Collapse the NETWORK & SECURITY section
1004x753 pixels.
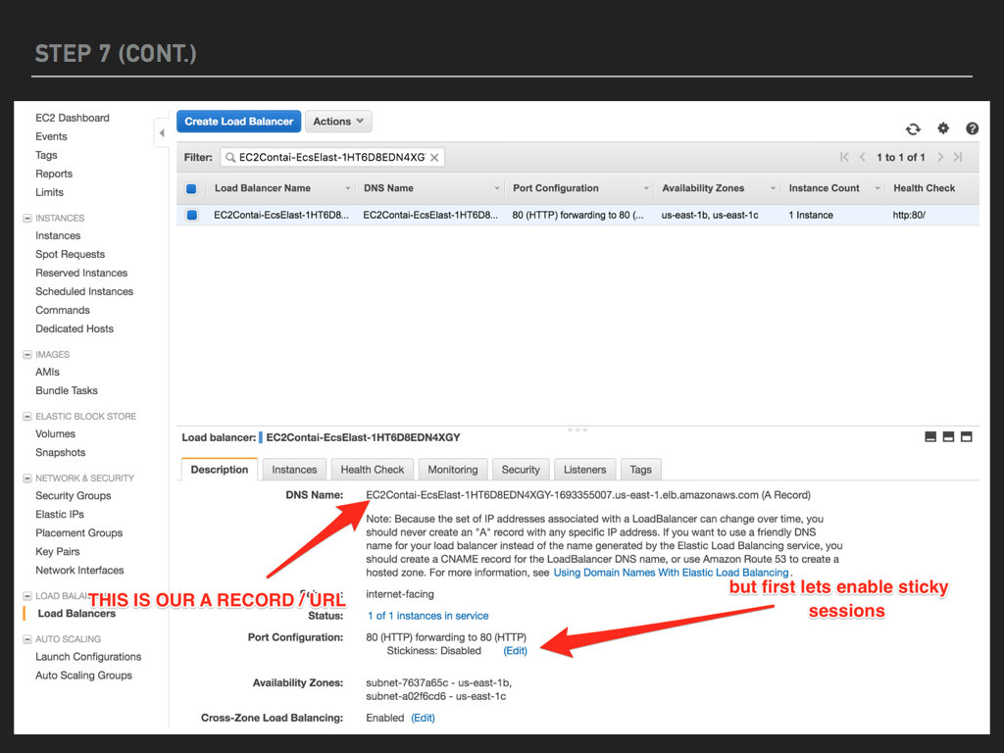pyautogui.click(x=26, y=477)
